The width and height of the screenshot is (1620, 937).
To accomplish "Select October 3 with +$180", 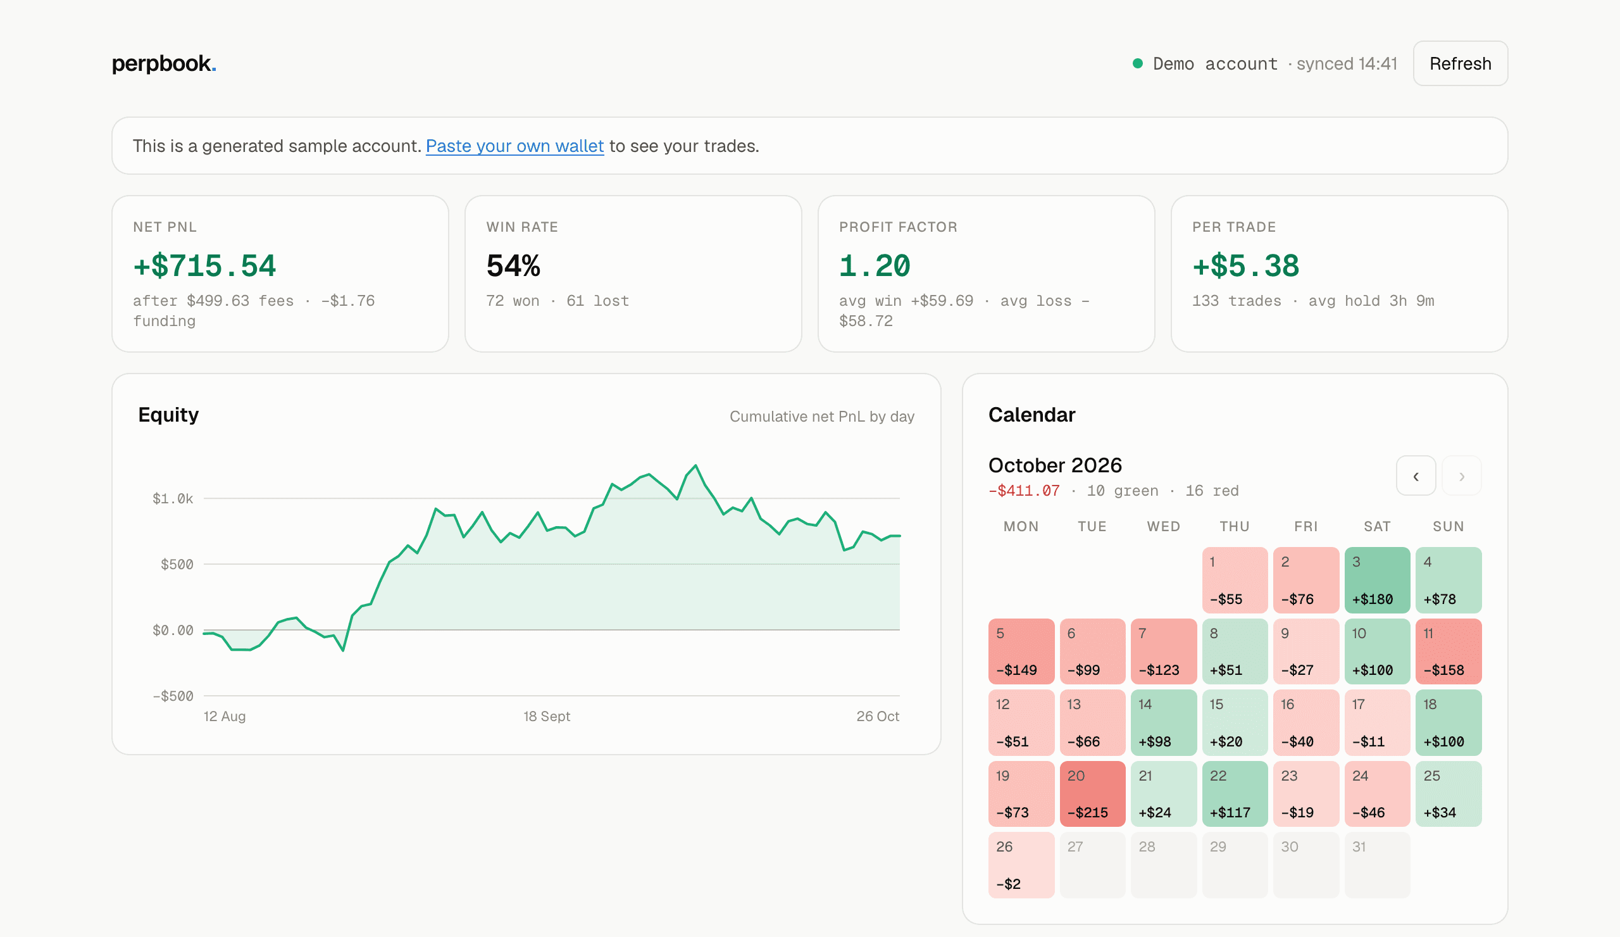I will pos(1377,580).
